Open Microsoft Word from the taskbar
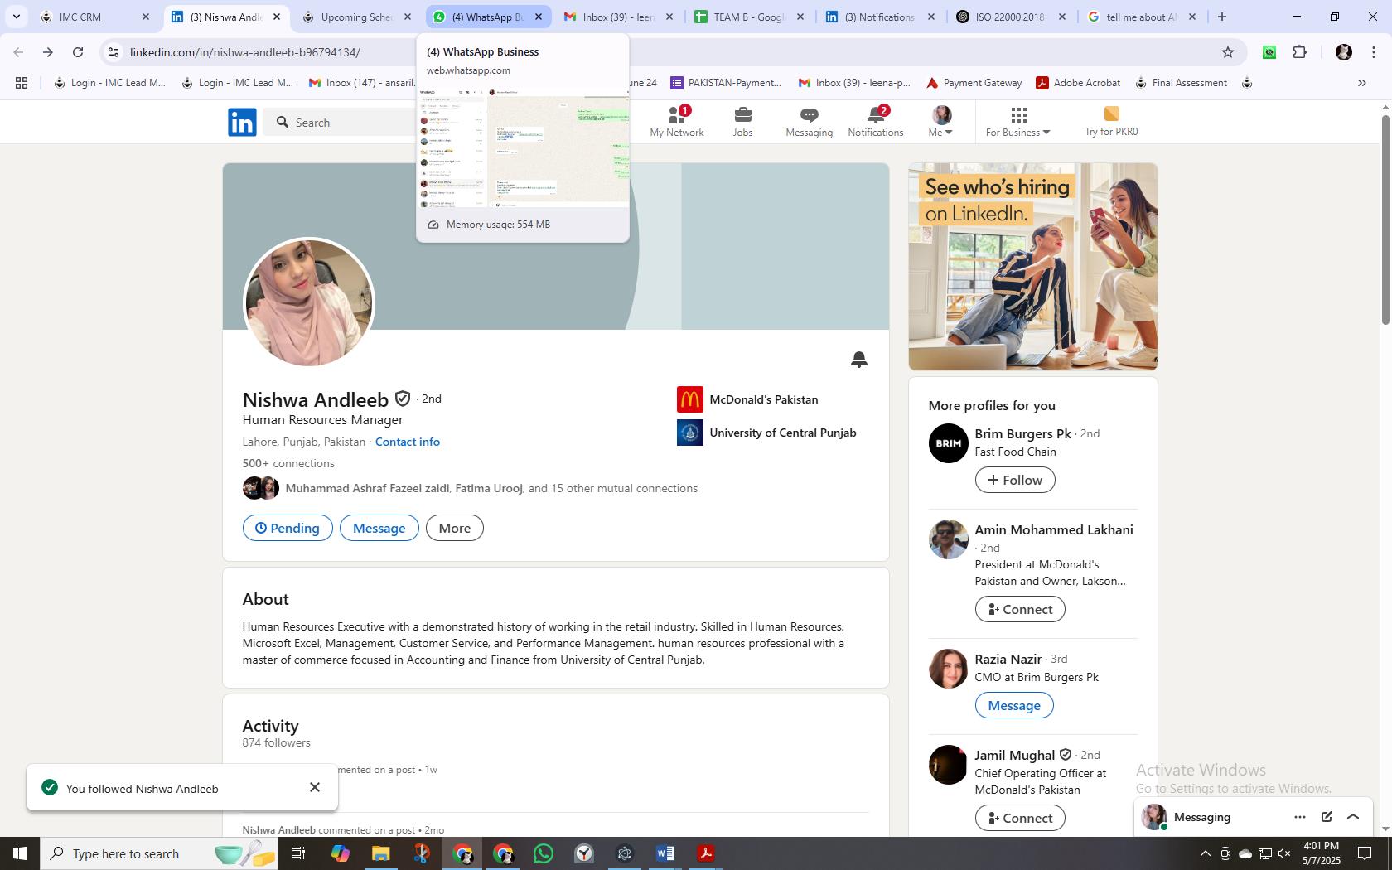This screenshot has width=1392, height=870. 665,853
